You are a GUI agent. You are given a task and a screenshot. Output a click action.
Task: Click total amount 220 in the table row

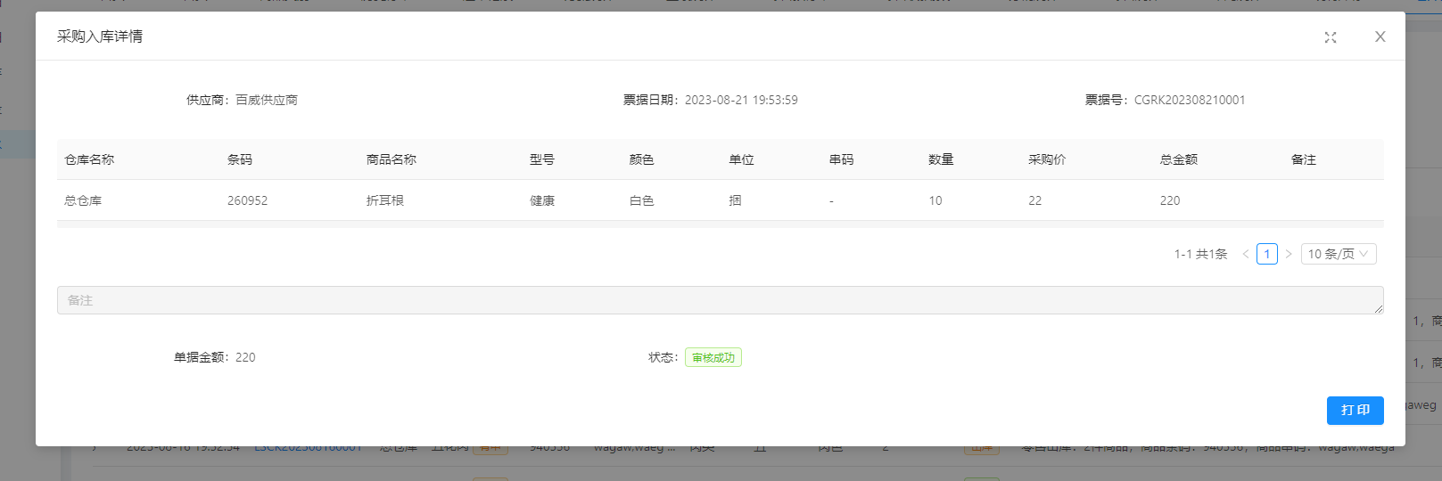pos(1170,200)
